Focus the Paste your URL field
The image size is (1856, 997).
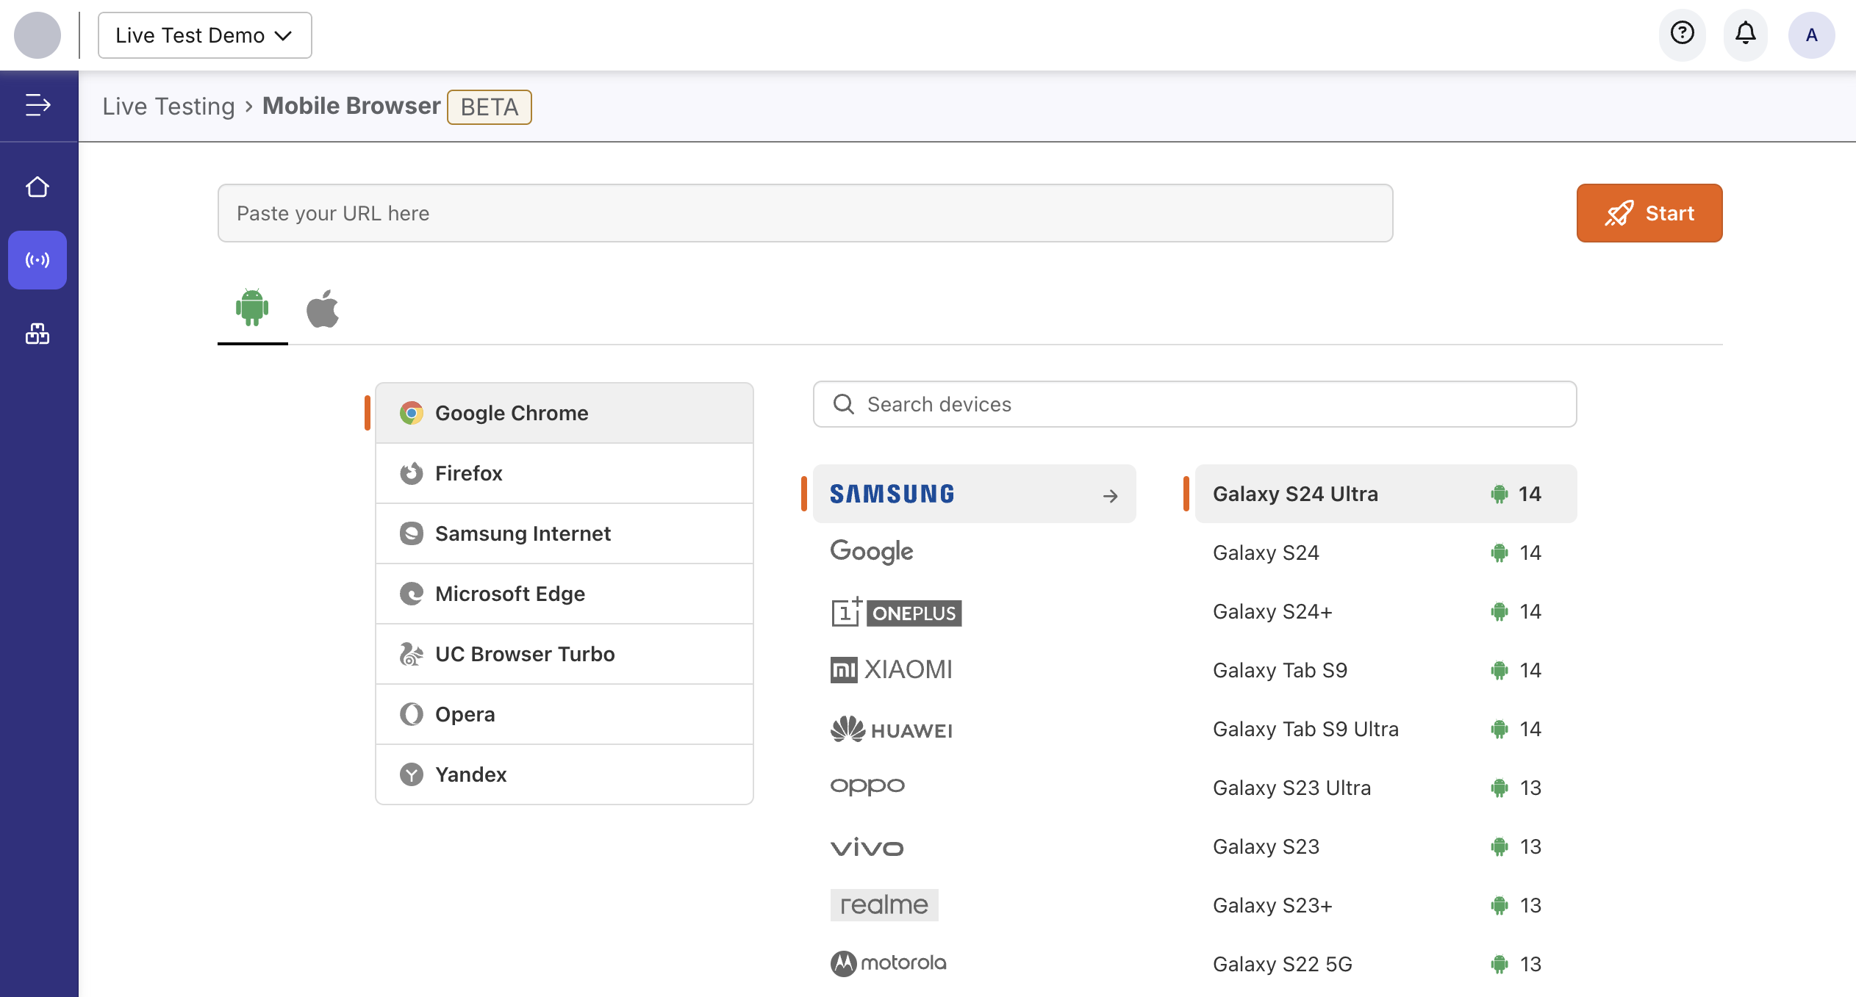click(806, 213)
